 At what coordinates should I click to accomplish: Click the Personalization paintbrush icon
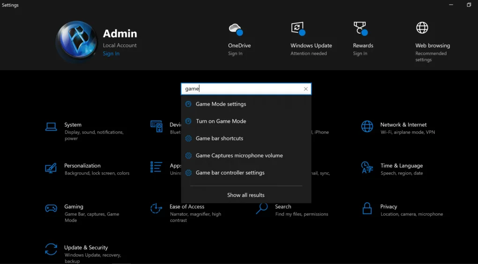pos(51,168)
